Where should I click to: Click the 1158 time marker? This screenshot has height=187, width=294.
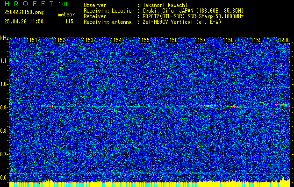[229, 40]
